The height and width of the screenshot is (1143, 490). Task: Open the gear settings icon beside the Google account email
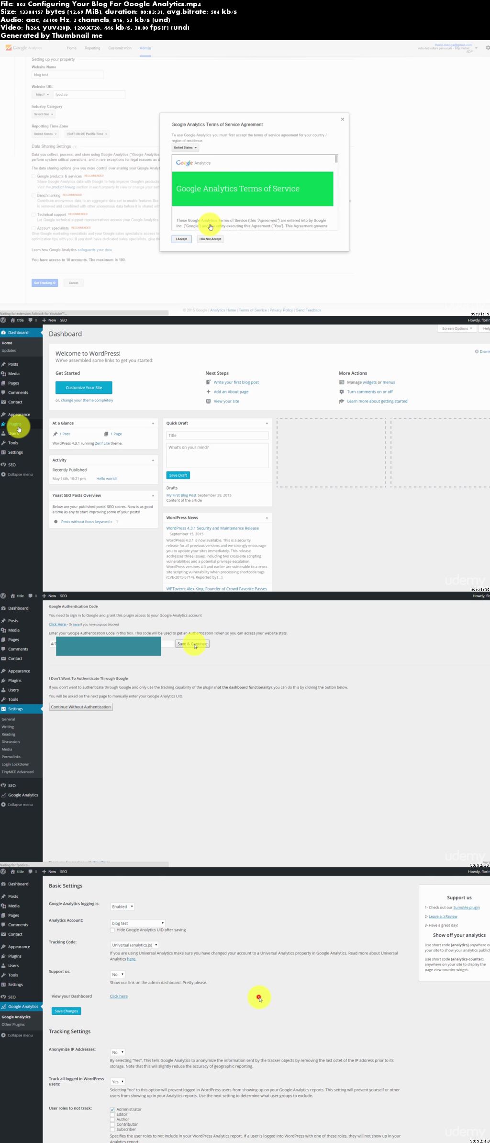(x=488, y=48)
